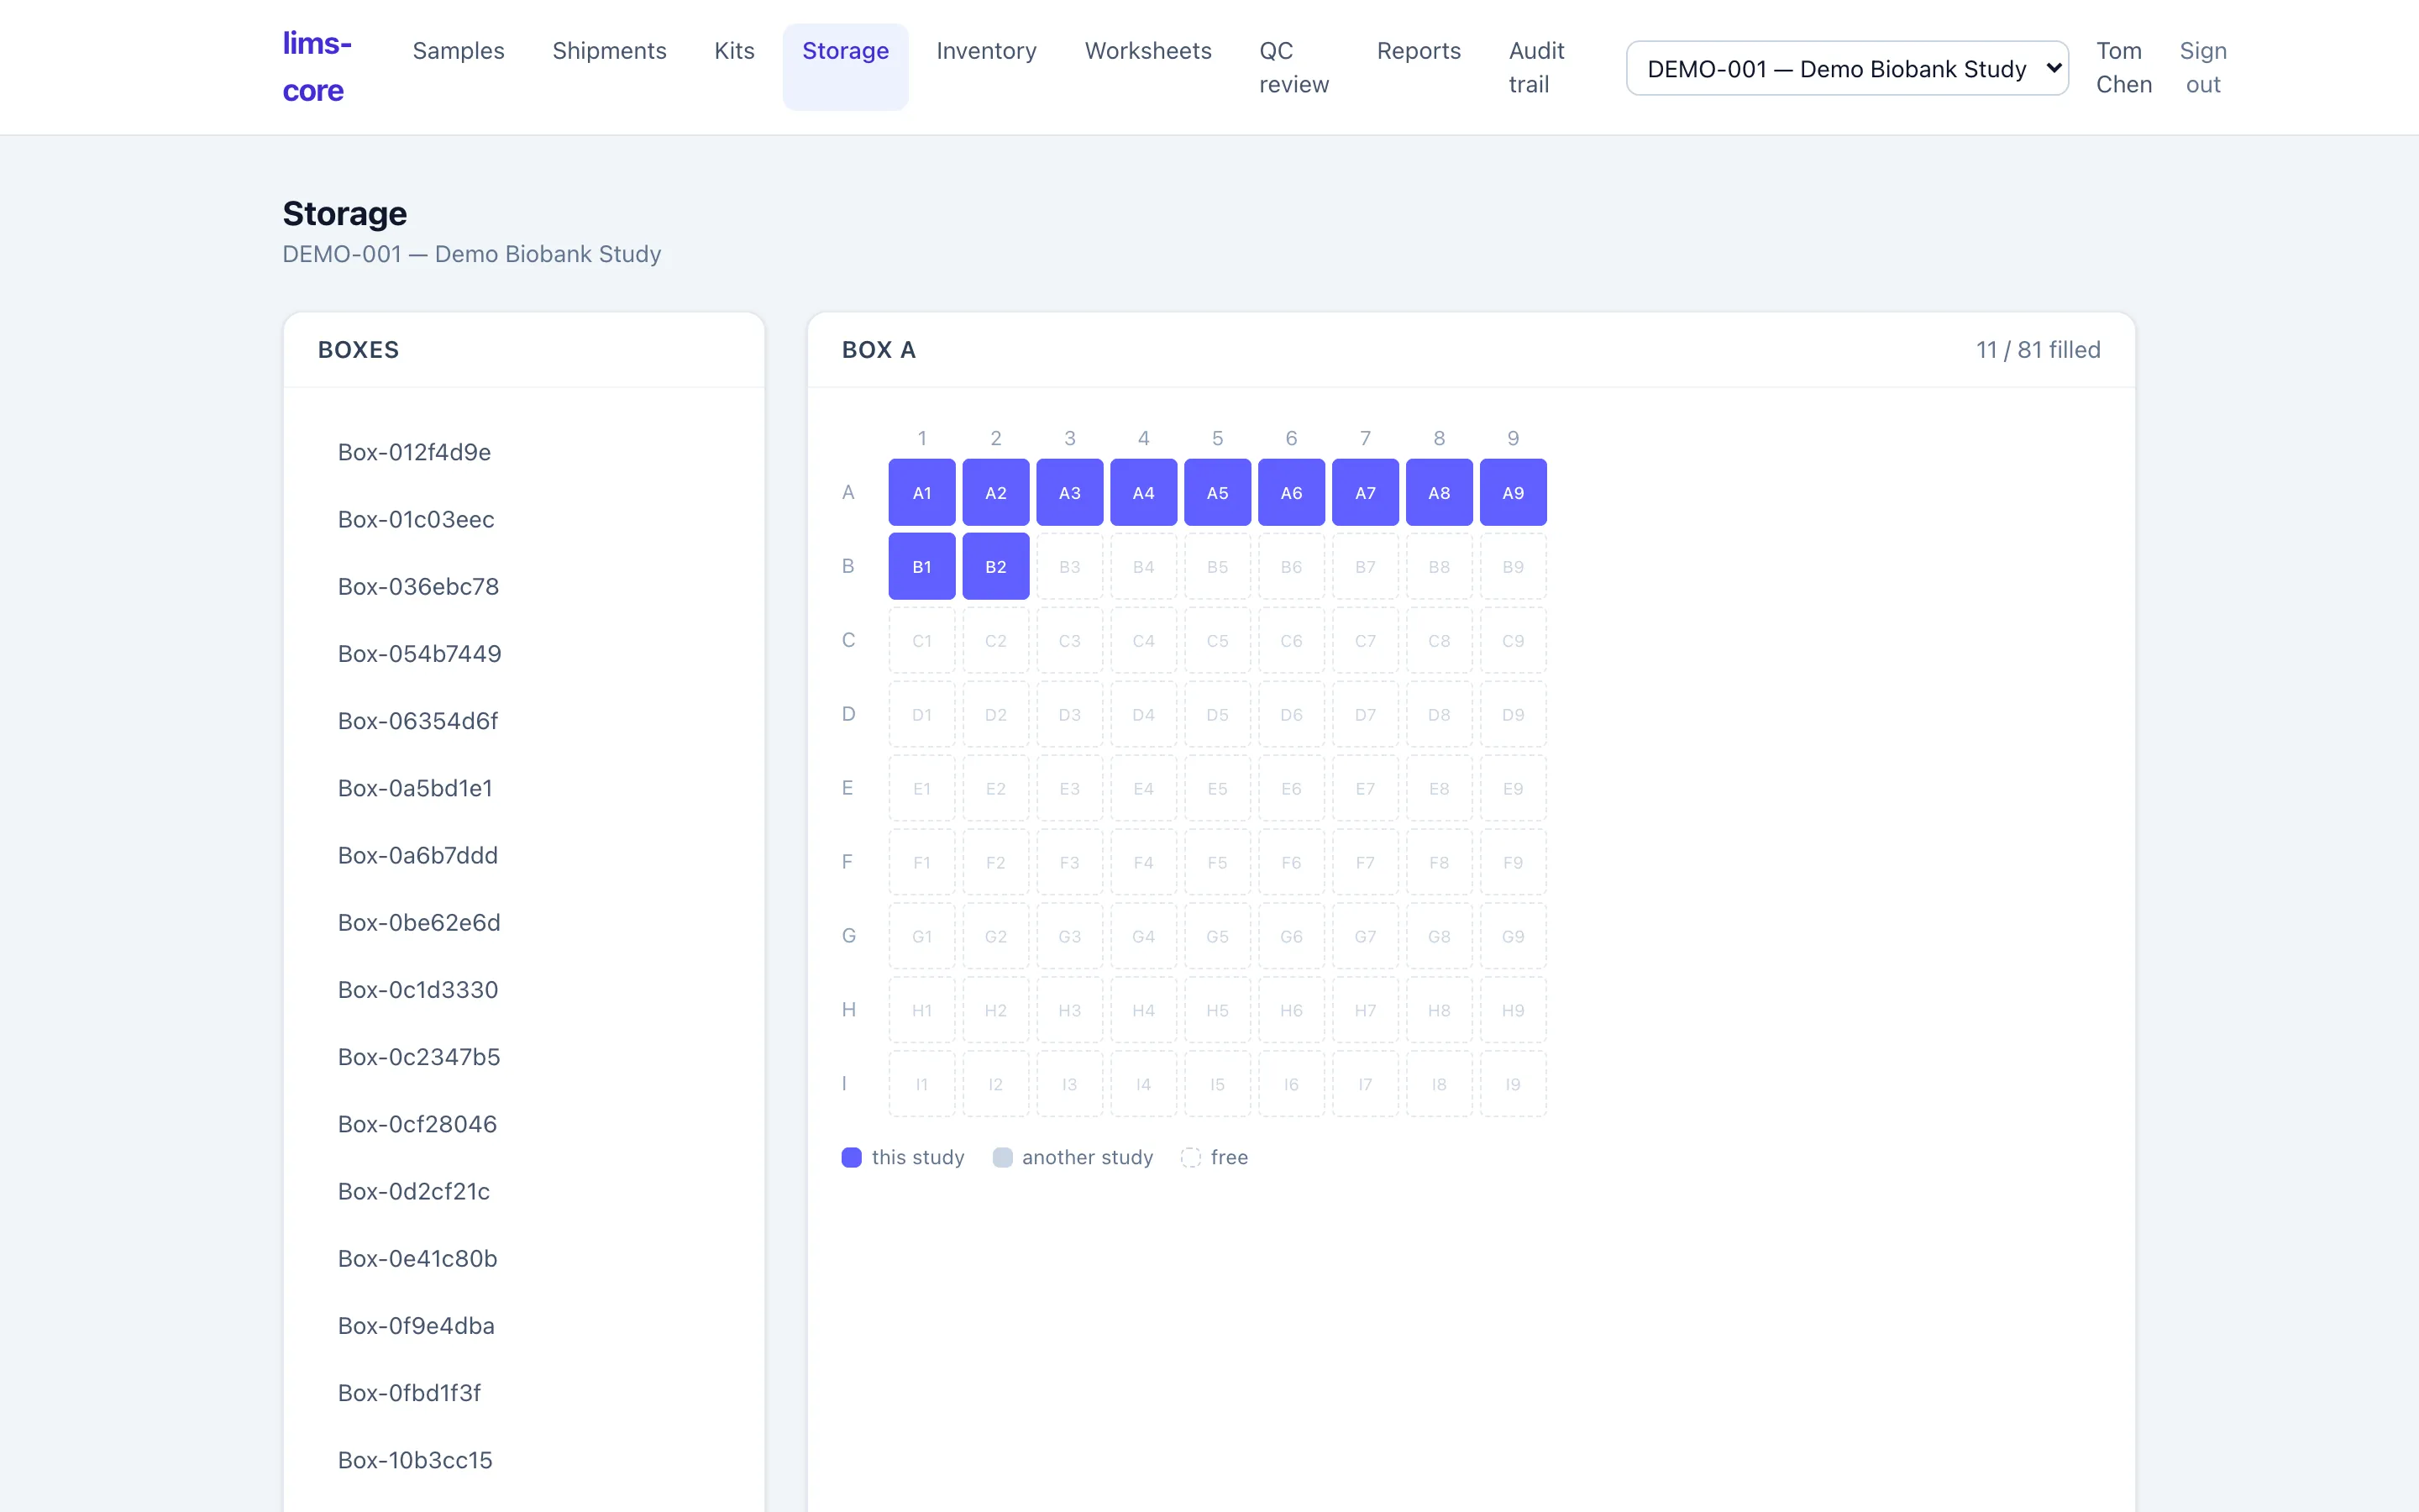Open Box-036ebc78
2419x1512 pixels.
click(522, 586)
